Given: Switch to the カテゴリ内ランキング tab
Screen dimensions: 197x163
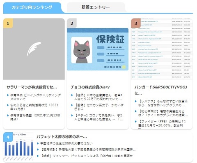Looking at the screenshot, I should (32, 7).
